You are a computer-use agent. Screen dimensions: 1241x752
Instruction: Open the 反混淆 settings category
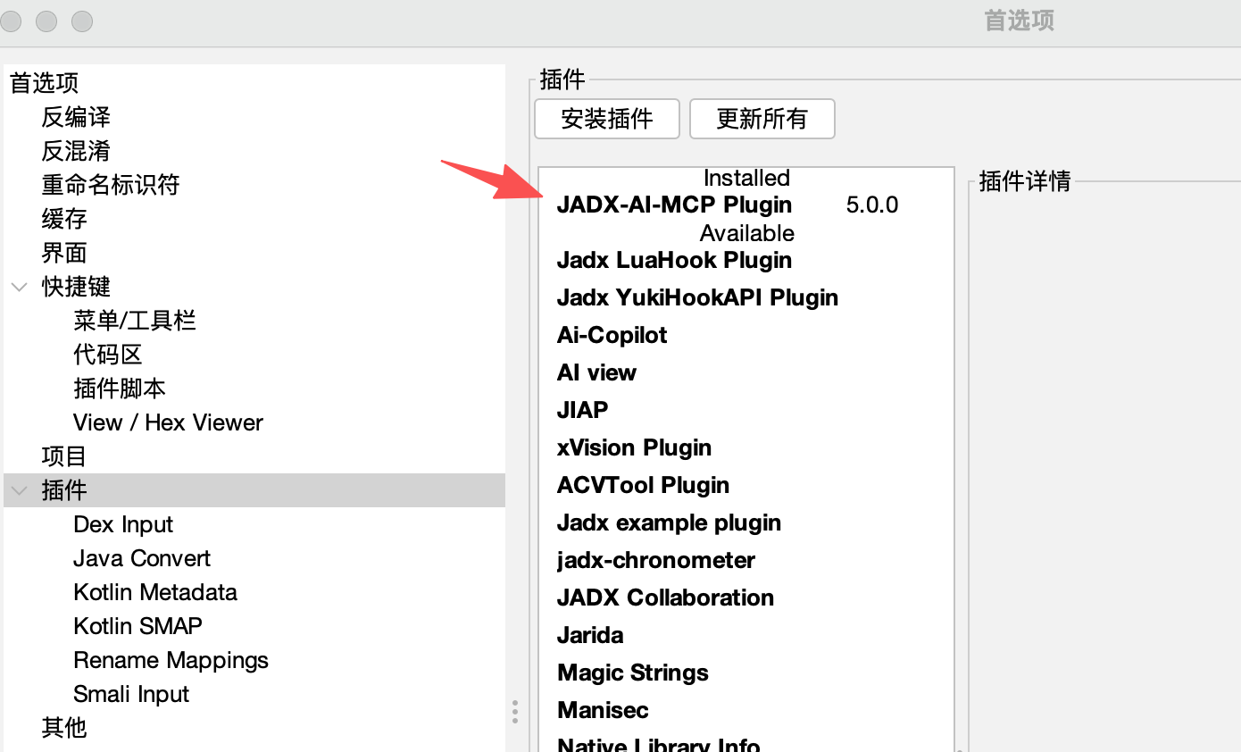[x=76, y=151]
